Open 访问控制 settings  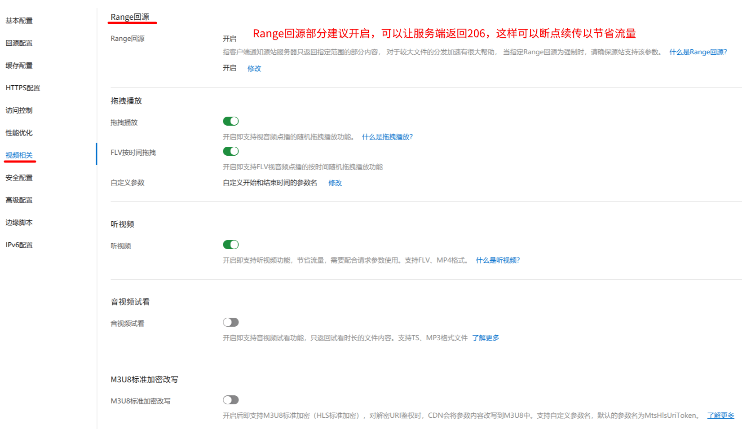point(19,110)
